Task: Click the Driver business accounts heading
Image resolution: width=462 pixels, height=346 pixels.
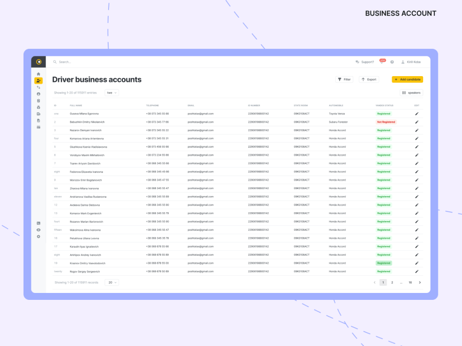Action: (97, 79)
